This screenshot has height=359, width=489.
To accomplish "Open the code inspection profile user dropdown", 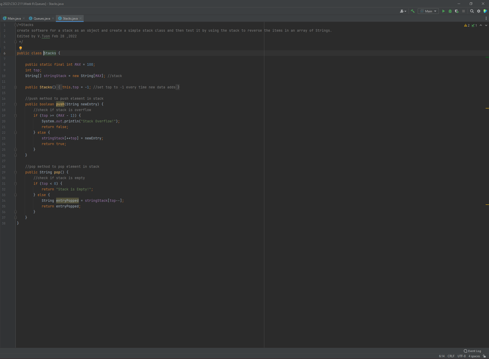I will pos(403,11).
